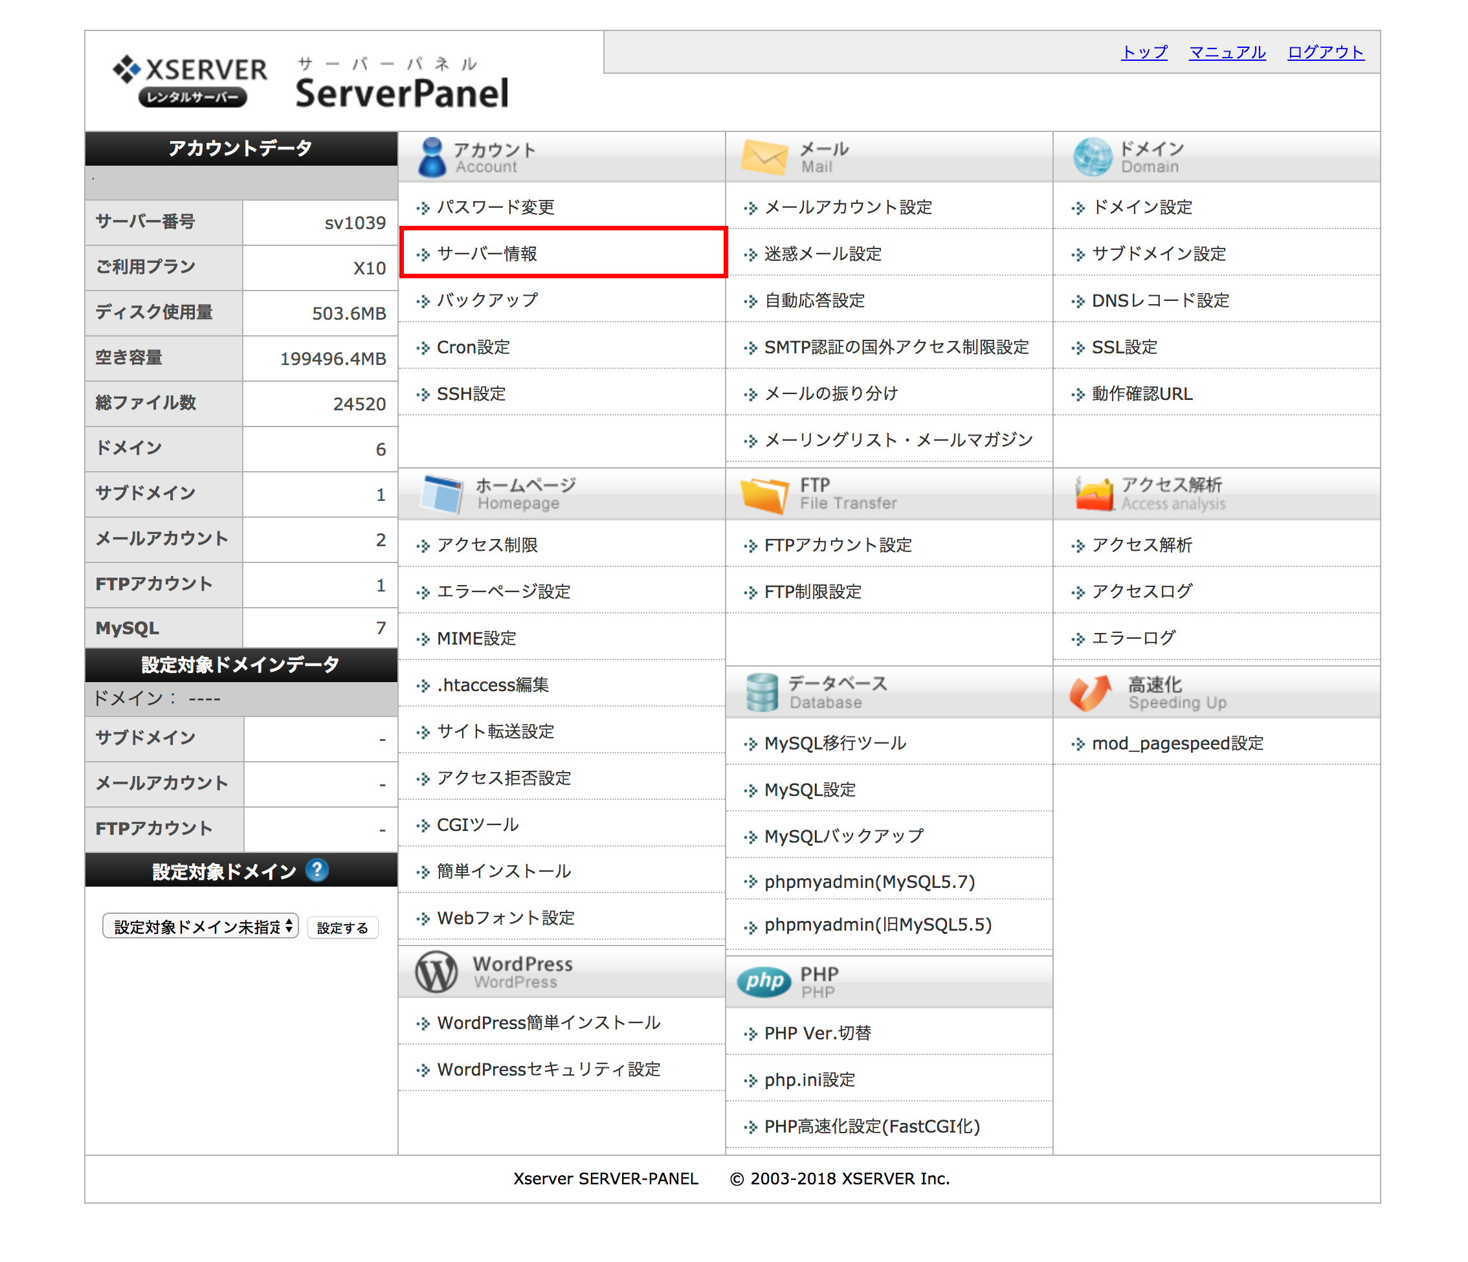The height and width of the screenshot is (1262, 1468).
Task: Open サイト転送設定
Action: [496, 731]
